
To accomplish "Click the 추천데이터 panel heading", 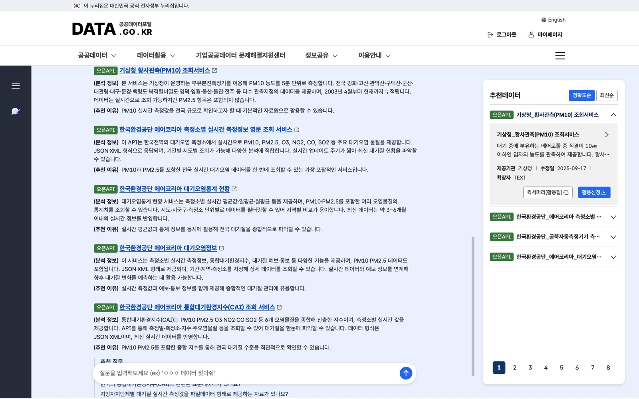I will tap(505, 95).
